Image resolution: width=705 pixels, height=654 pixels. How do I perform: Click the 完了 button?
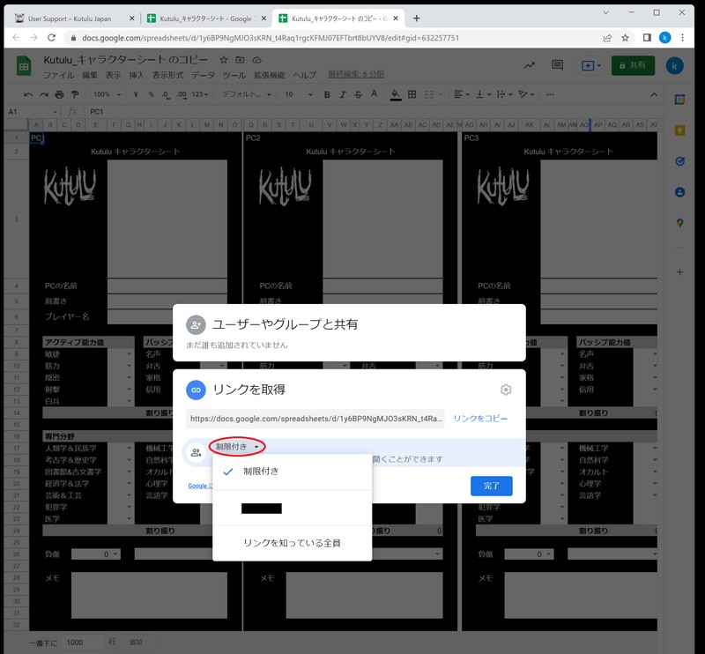point(492,486)
